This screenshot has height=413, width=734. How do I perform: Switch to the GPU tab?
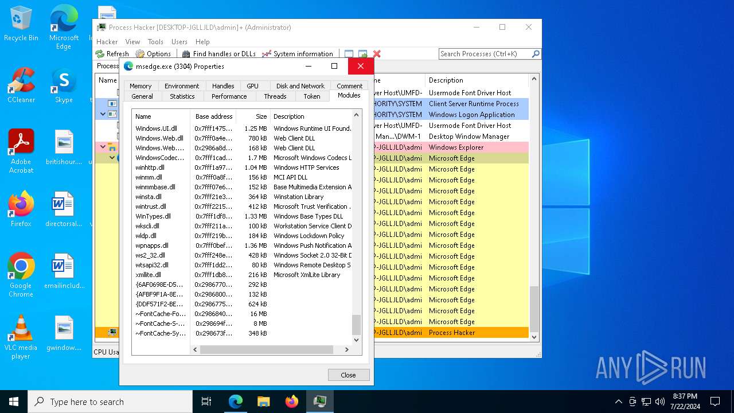[253, 86]
